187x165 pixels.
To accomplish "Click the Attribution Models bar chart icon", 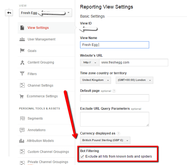I will click(22, 141).
